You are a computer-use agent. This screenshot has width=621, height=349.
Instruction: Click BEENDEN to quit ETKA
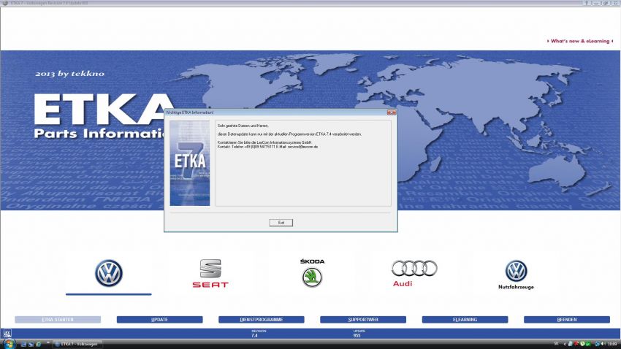567,319
